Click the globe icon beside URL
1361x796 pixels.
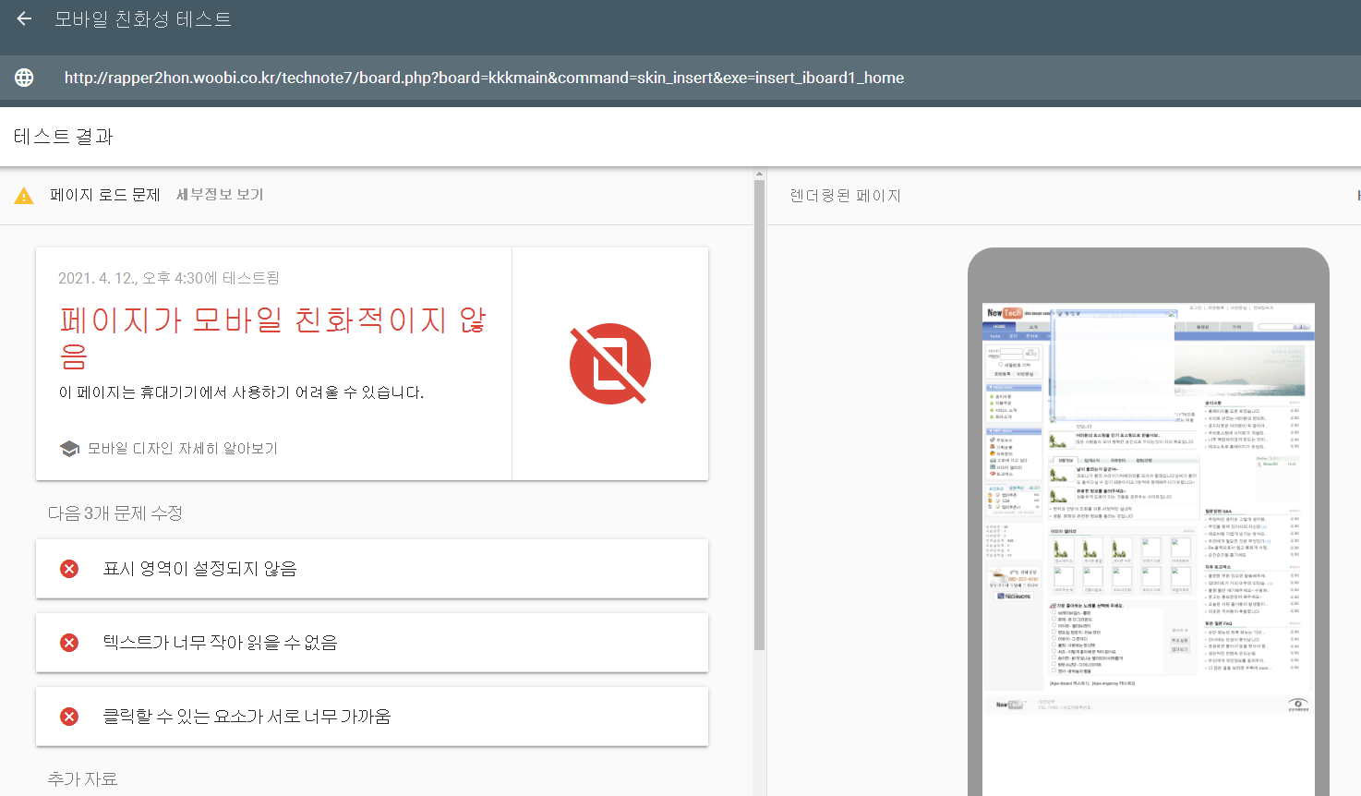point(24,78)
